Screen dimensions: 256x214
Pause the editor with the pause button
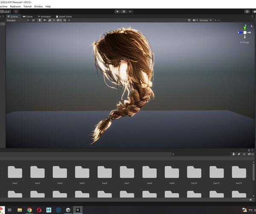pos(124,12)
